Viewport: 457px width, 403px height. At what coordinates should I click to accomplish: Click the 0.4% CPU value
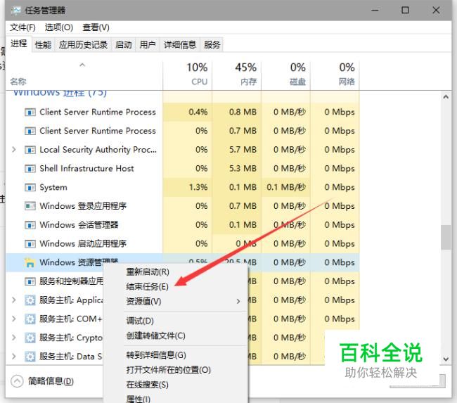(x=198, y=113)
